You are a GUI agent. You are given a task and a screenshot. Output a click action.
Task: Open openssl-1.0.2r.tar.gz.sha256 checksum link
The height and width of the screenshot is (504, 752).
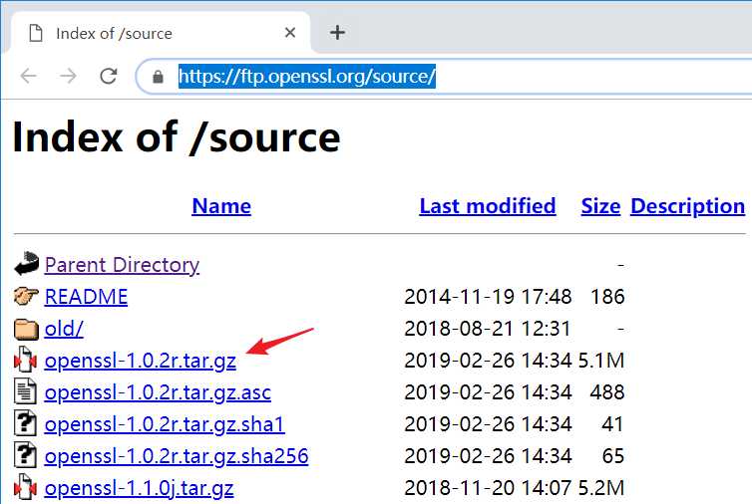(177, 456)
